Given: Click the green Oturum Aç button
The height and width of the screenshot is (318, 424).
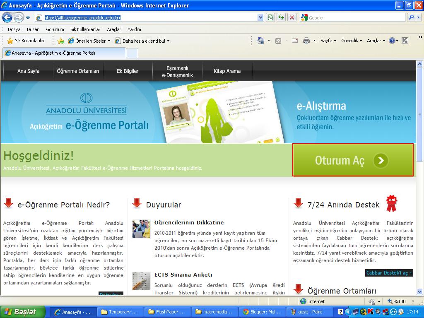Looking at the screenshot, I should 353,160.
